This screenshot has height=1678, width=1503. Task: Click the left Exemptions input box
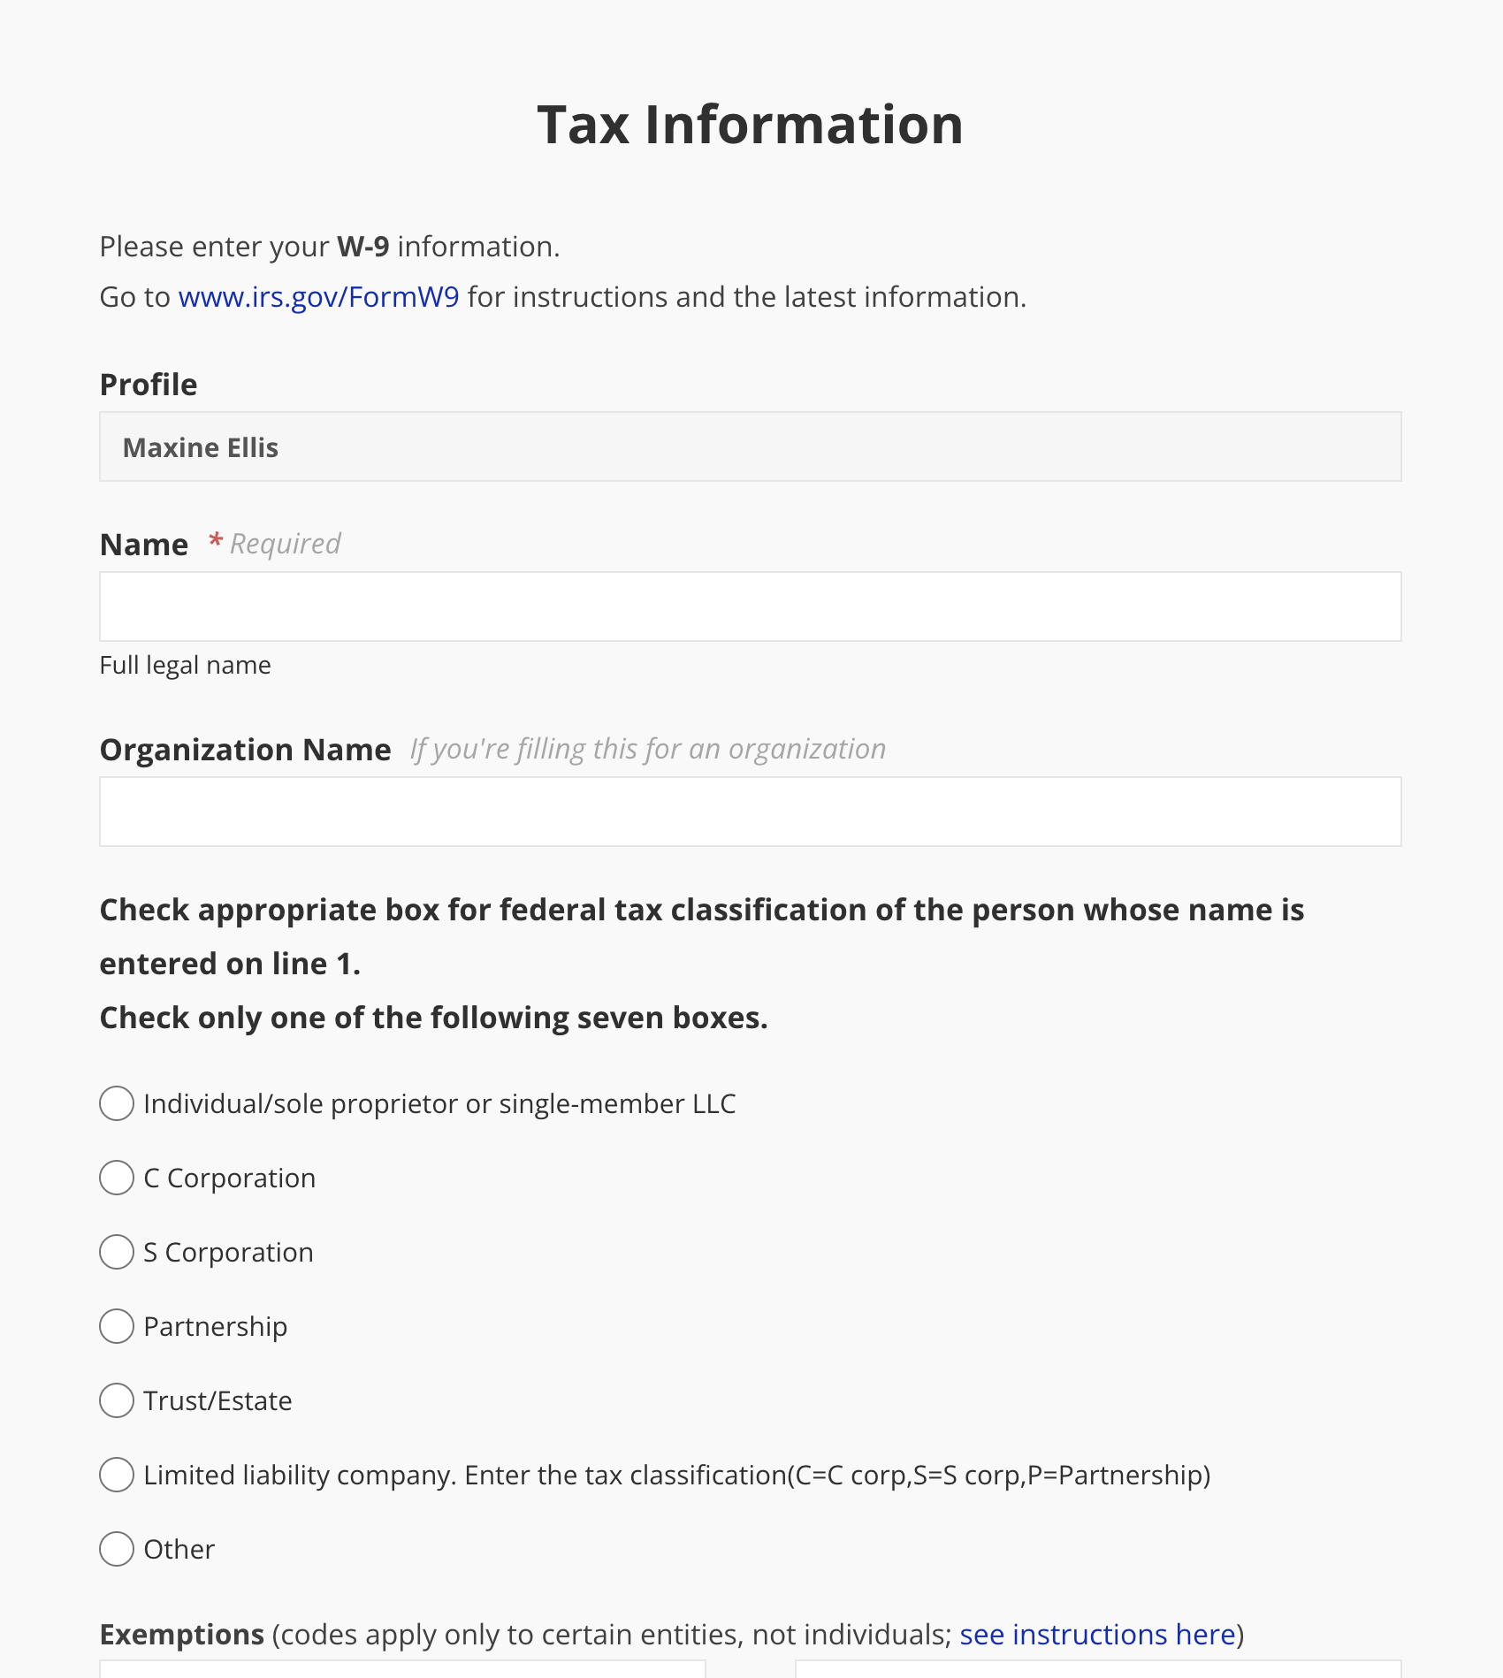pos(402,1669)
